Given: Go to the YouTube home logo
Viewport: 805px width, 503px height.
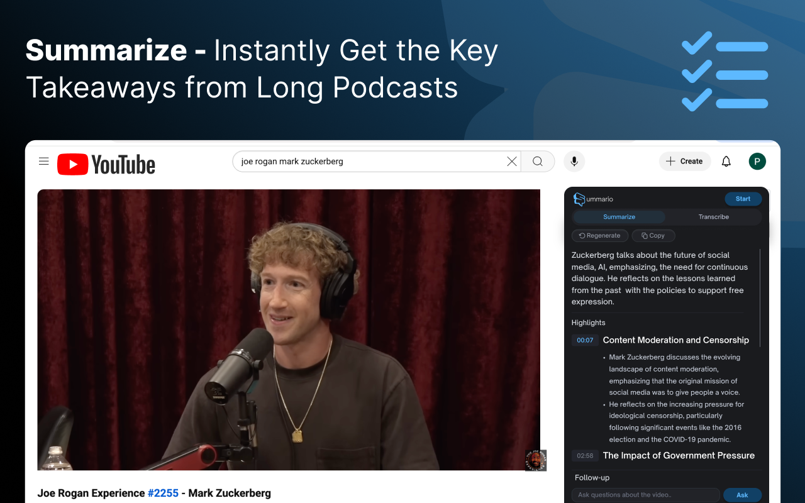Looking at the screenshot, I should click(106, 164).
